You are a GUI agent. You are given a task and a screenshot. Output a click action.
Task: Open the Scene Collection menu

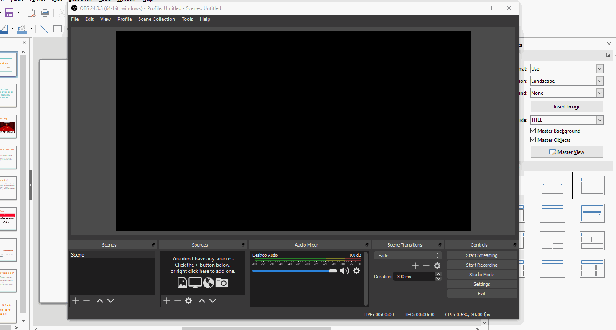click(x=157, y=19)
